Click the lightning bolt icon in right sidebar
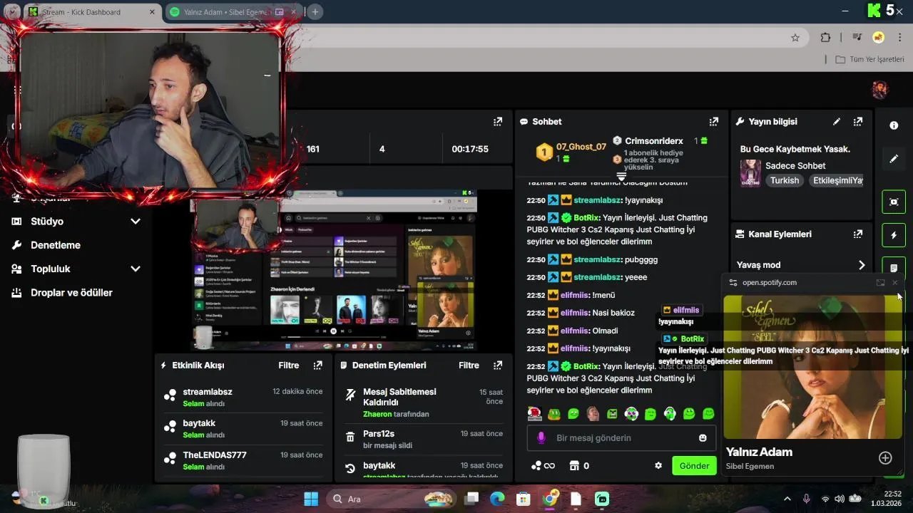This screenshot has height=513, width=913. (894, 235)
